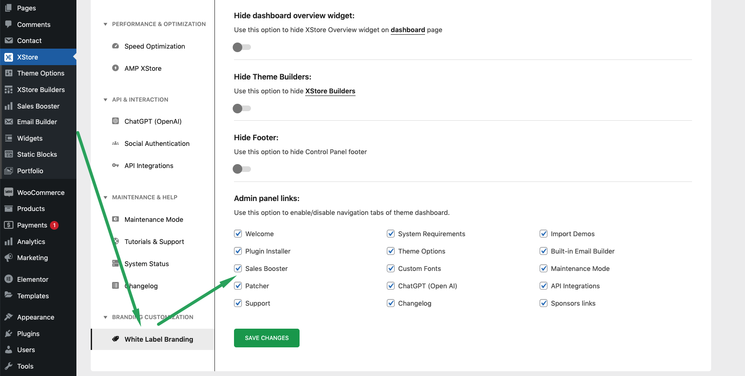Viewport: 745px width, 376px height.
Task: Open Maintenance Mode settings tab
Action: click(153, 219)
